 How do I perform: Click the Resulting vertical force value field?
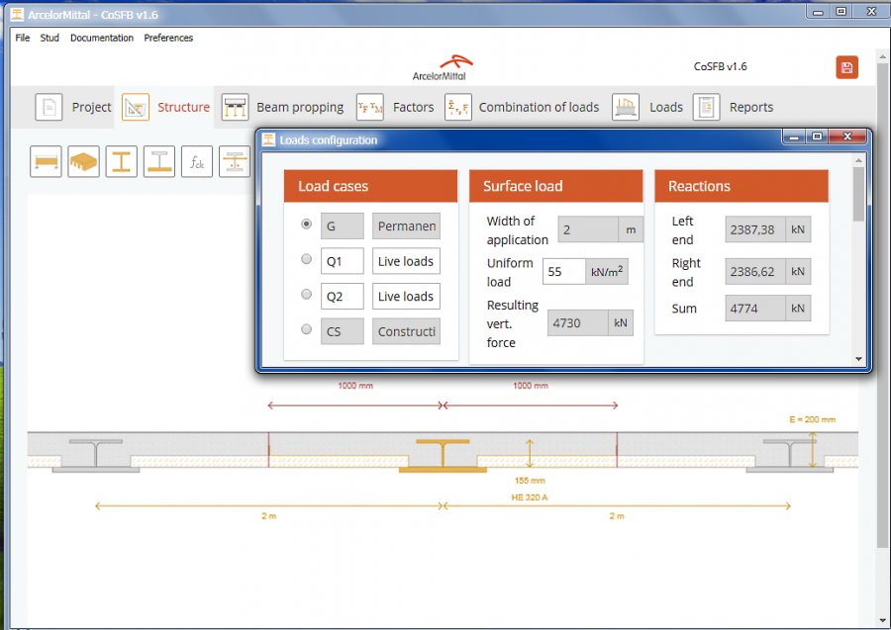click(x=577, y=323)
